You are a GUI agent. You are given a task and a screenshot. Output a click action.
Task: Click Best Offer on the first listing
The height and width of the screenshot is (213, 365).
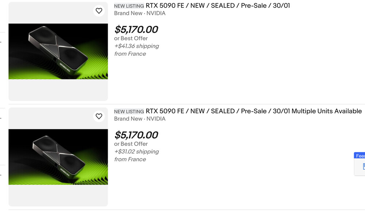131,38
